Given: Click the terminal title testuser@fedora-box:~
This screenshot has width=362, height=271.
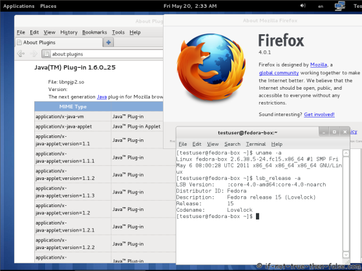Looking at the screenshot, I should [x=248, y=133].
